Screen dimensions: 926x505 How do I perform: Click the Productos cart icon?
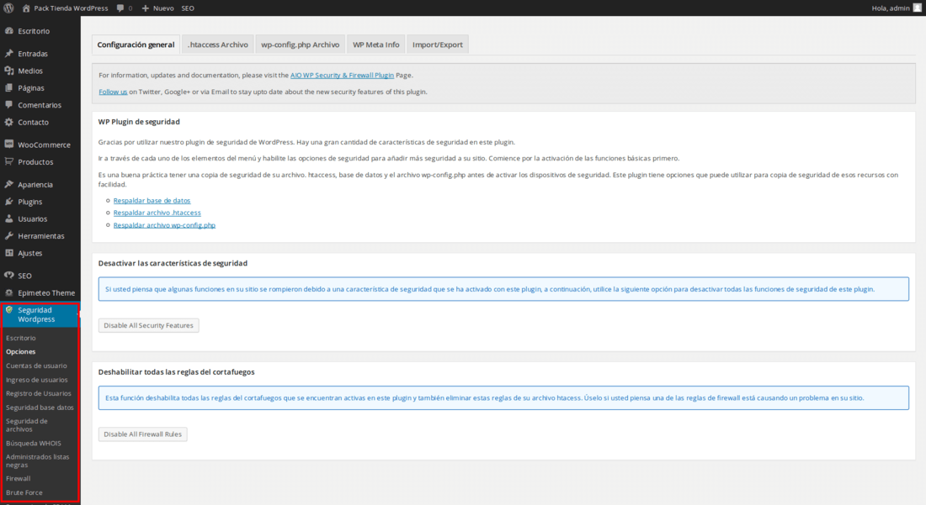coord(9,161)
